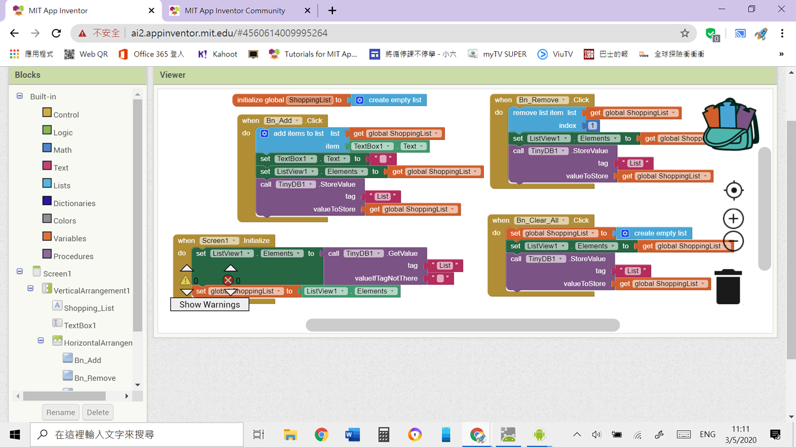Click the zoom-in icon in the Viewer

[x=733, y=218]
